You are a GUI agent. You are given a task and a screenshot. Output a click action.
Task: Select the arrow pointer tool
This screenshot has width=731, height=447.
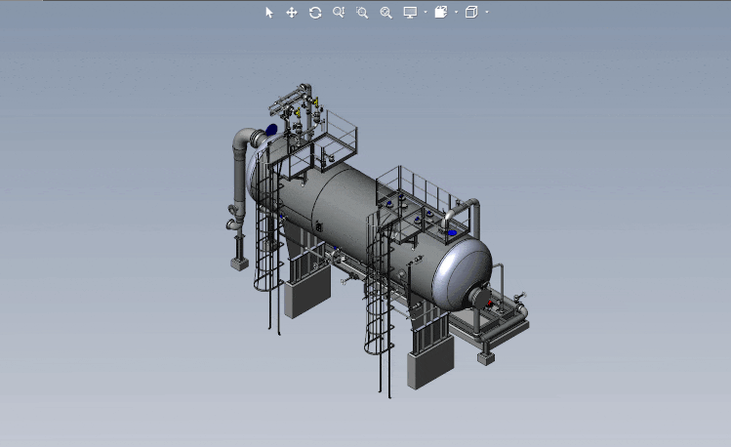point(269,13)
